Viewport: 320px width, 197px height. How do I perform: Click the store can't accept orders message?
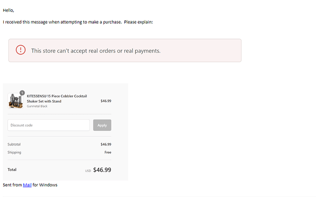[96, 51]
